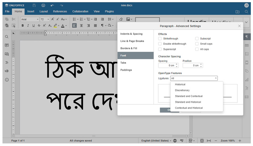The image size is (253, 146).
Task: Choose Standard and Contextual ligatures option
Action: tap(197, 96)
